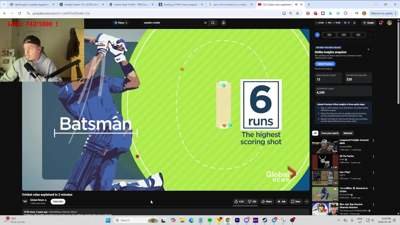Open the media controls music icon
This screenshot has width=400, height=225.
[x=357, y=13]
